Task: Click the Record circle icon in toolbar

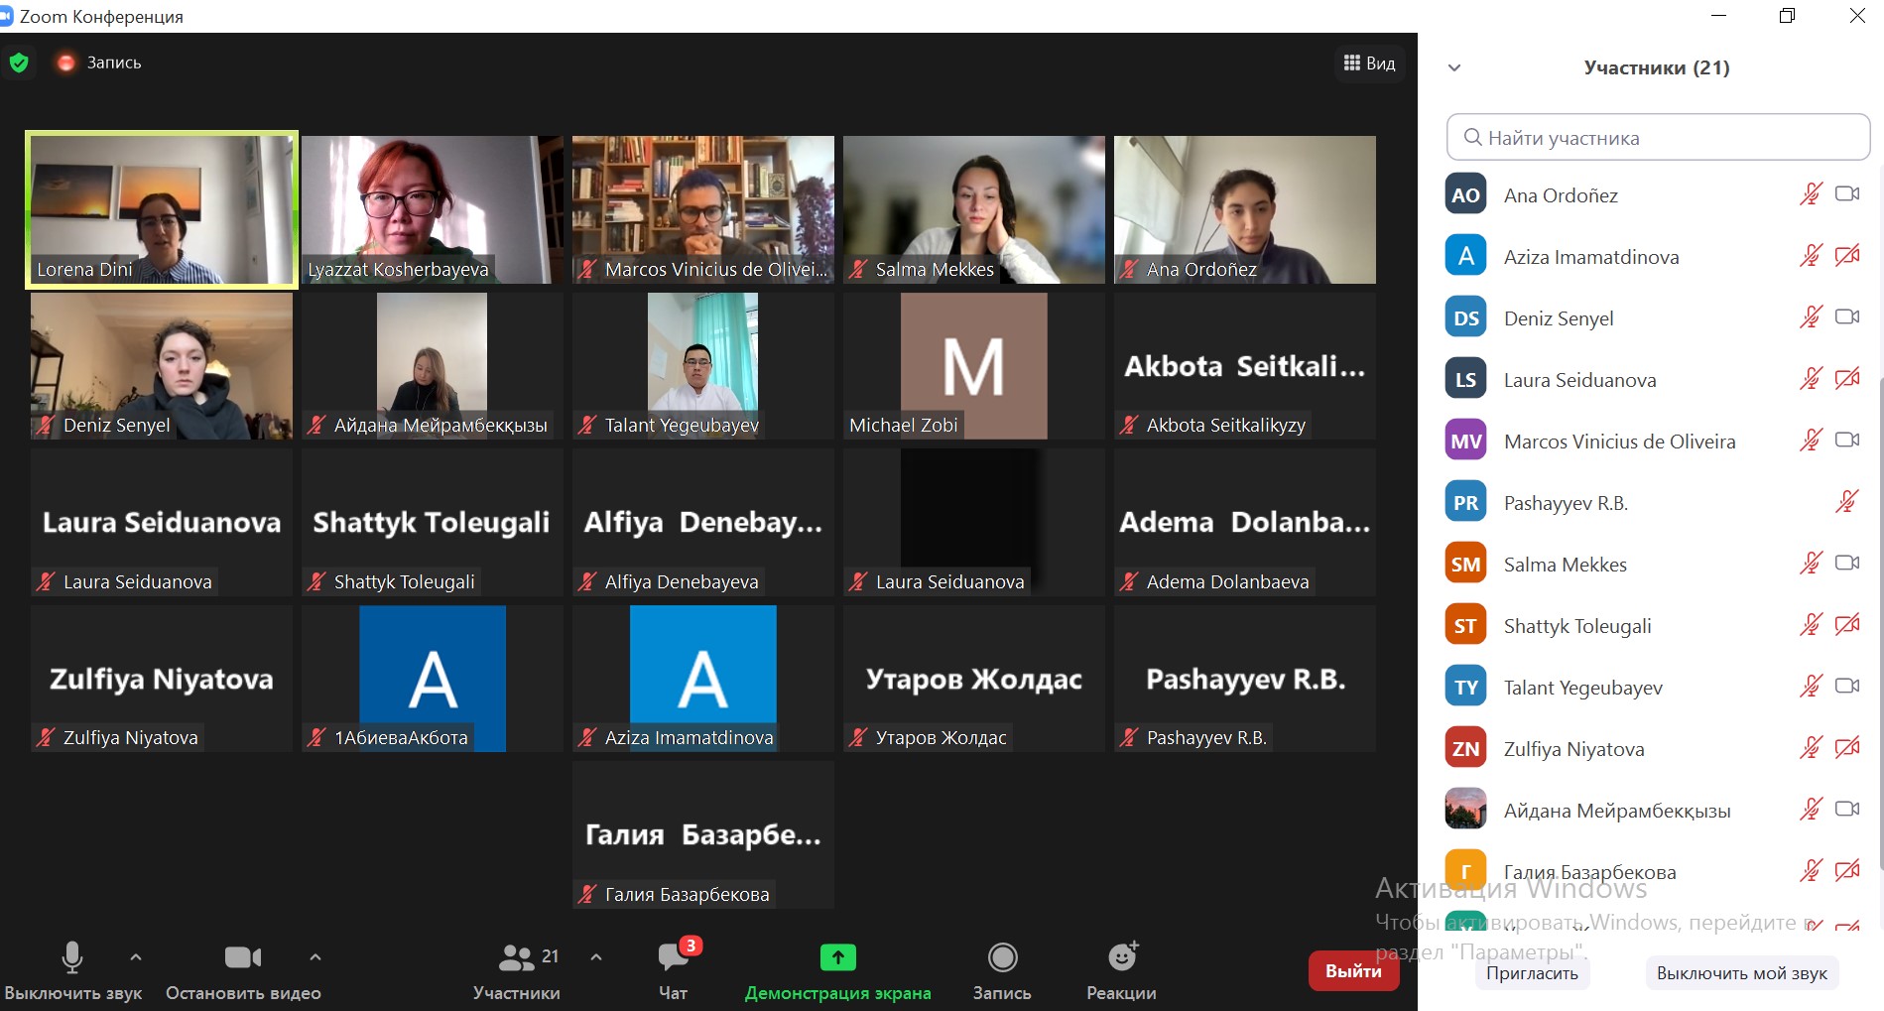Action: pyautogui.click(x=1002, y=957)
